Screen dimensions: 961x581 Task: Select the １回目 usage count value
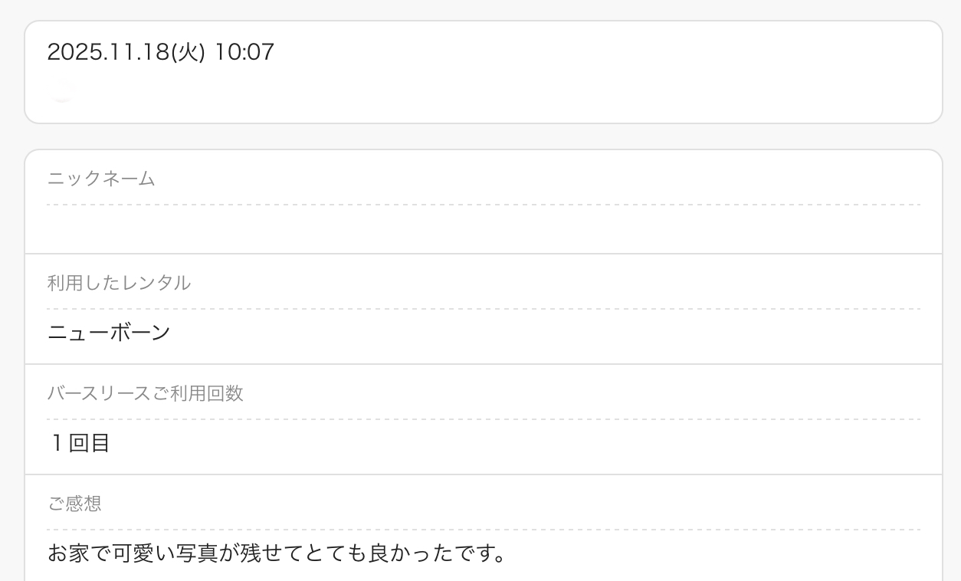80,443
